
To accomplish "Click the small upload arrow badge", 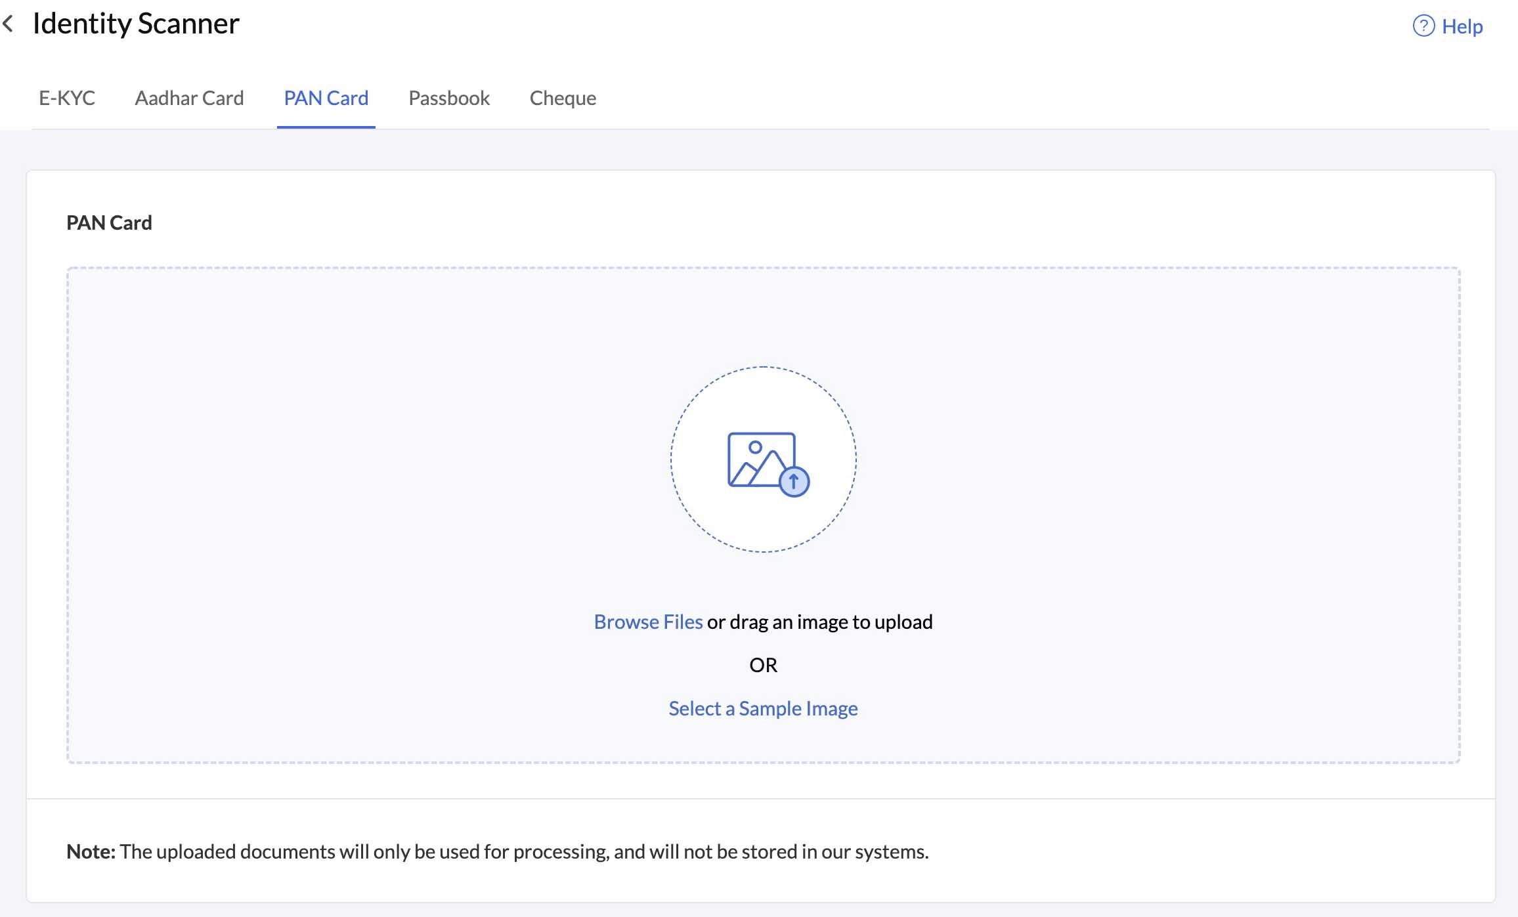I will [x=794, y=482].
